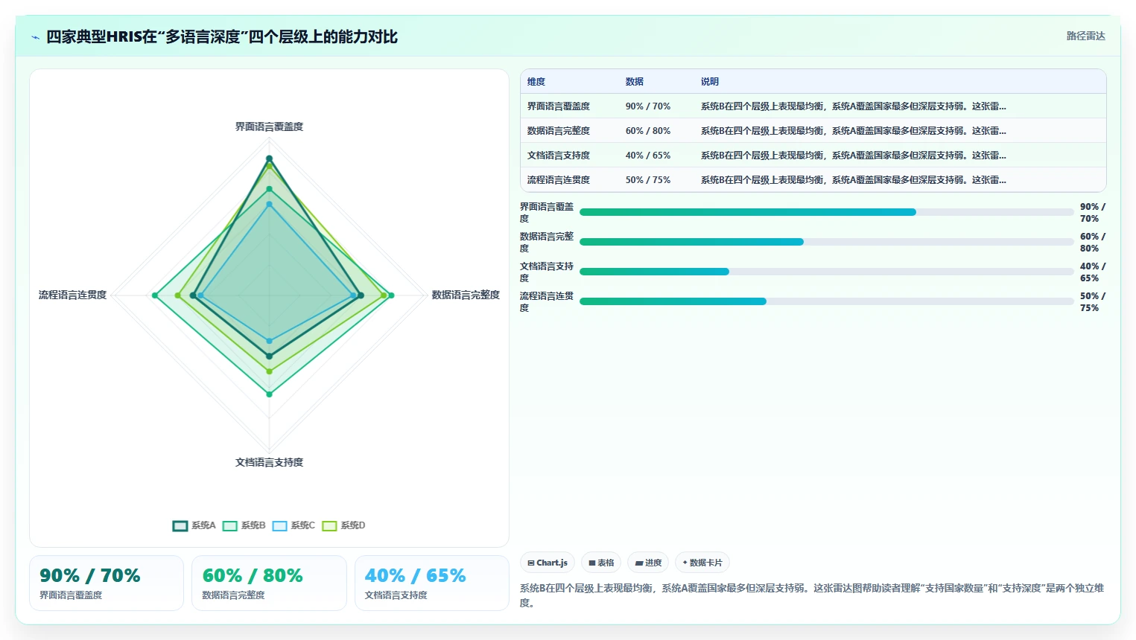Click the 说明 column header
This screenshot has width=1136, height=640.
[x=710, y=82]
